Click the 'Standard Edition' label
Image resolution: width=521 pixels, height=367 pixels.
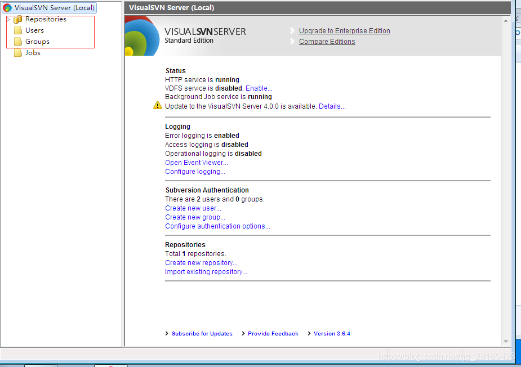point(189,41)
